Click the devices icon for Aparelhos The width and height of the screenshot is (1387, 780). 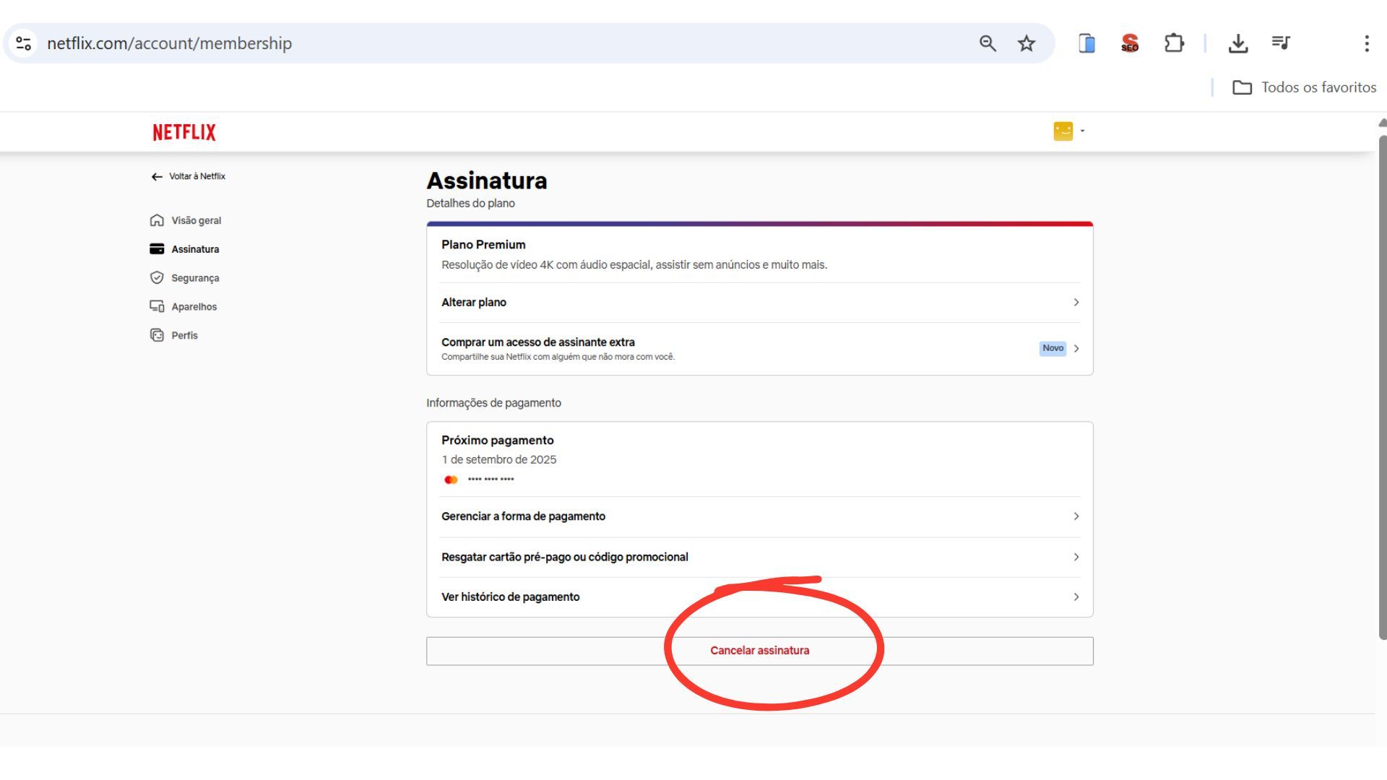pyautogui.click(x=157, y=306)
